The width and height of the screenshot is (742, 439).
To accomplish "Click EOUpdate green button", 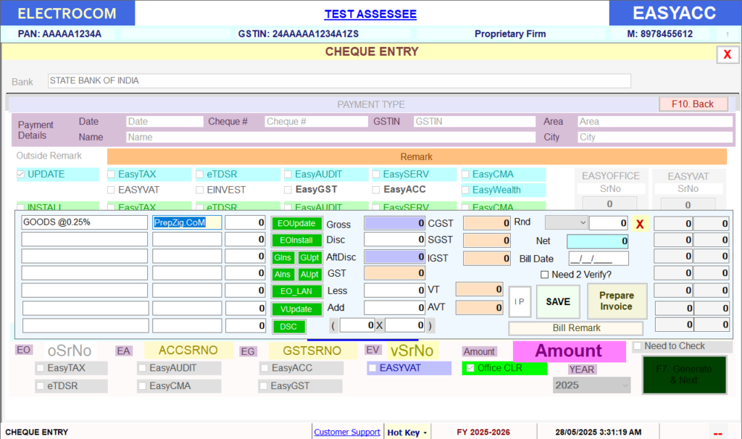I will tap(296, 223).
